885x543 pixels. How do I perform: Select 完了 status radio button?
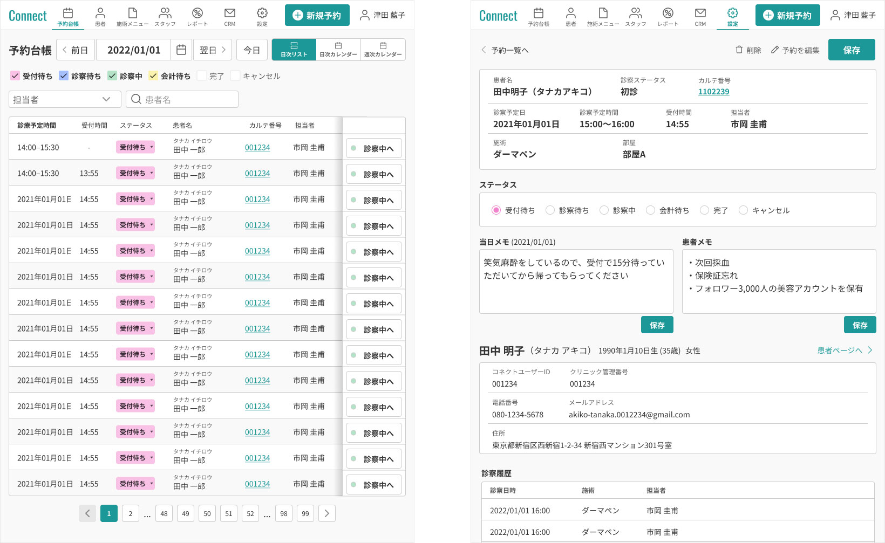click(704, 210)
